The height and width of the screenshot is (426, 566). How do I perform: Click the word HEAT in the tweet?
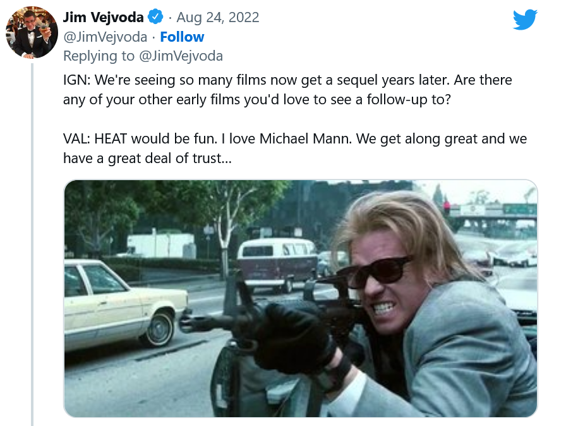coord(111,138)
